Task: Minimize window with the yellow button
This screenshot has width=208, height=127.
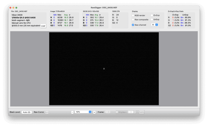Action: point(14,8)
